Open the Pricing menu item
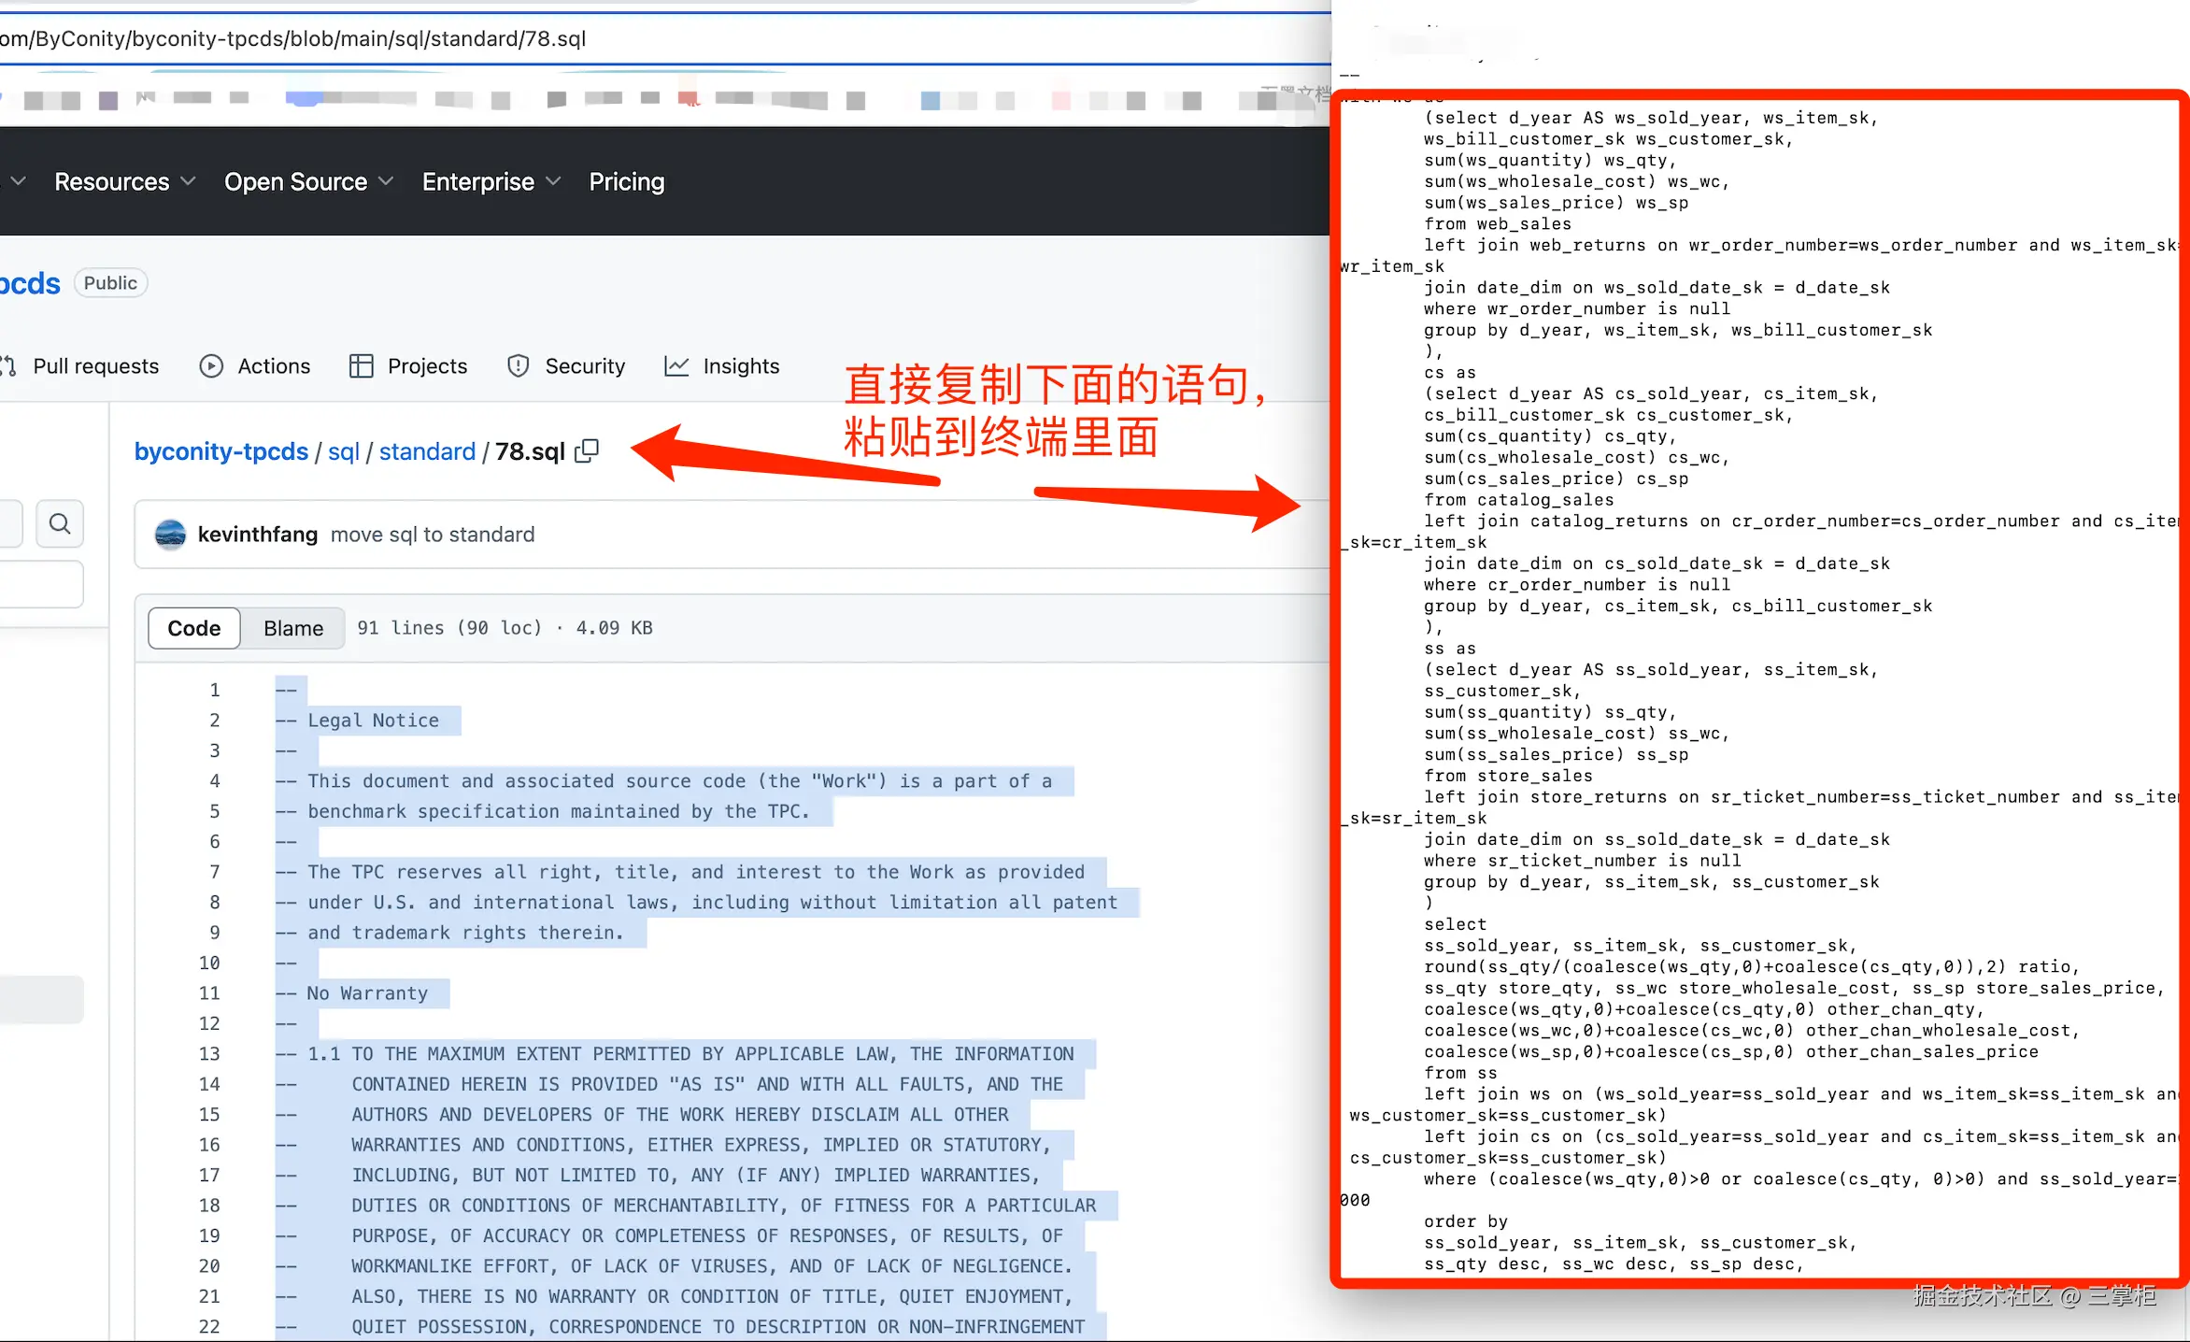This screenshot has height=1342, width=2190. tap(626, 181)
